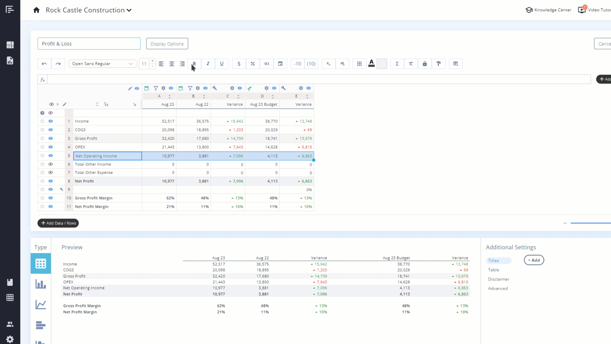Apply percentage number format
Viewport: 611px width, 344px height.
click(253, 64)
